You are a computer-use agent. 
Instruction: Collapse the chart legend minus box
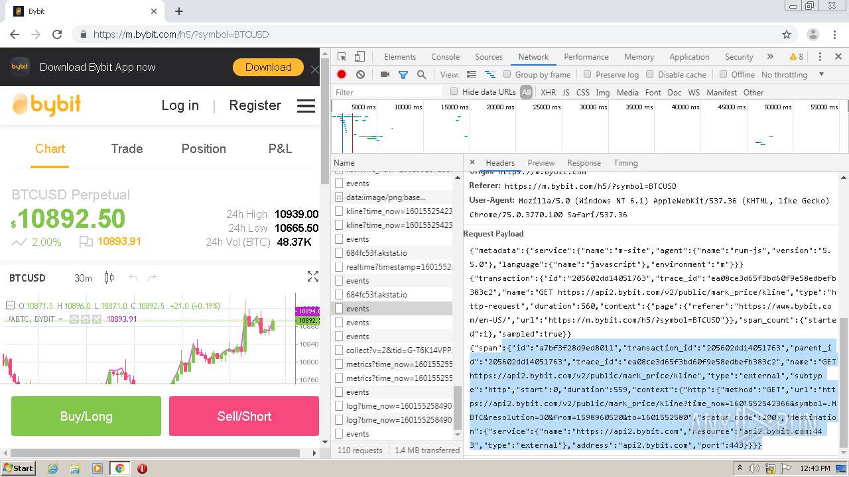click(10, 305)
